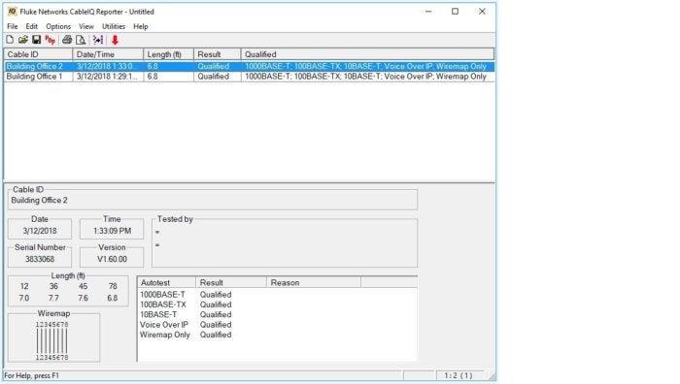The width and height of the screenshot is (680, 384).
Task: Click the Autotest table's Result column header
Action: tap(231, 283)
